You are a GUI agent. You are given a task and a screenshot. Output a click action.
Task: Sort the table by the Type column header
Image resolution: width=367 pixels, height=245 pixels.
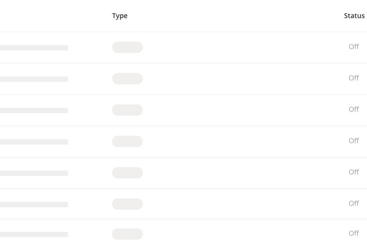(119, 16)
